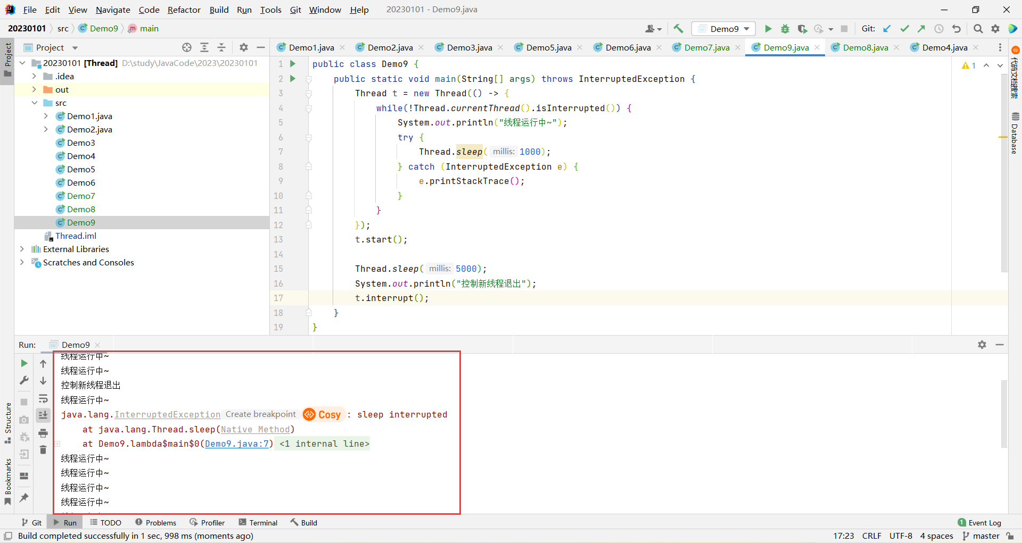
Task: Expand Demo1.java in tree
Action: [46, 116]
